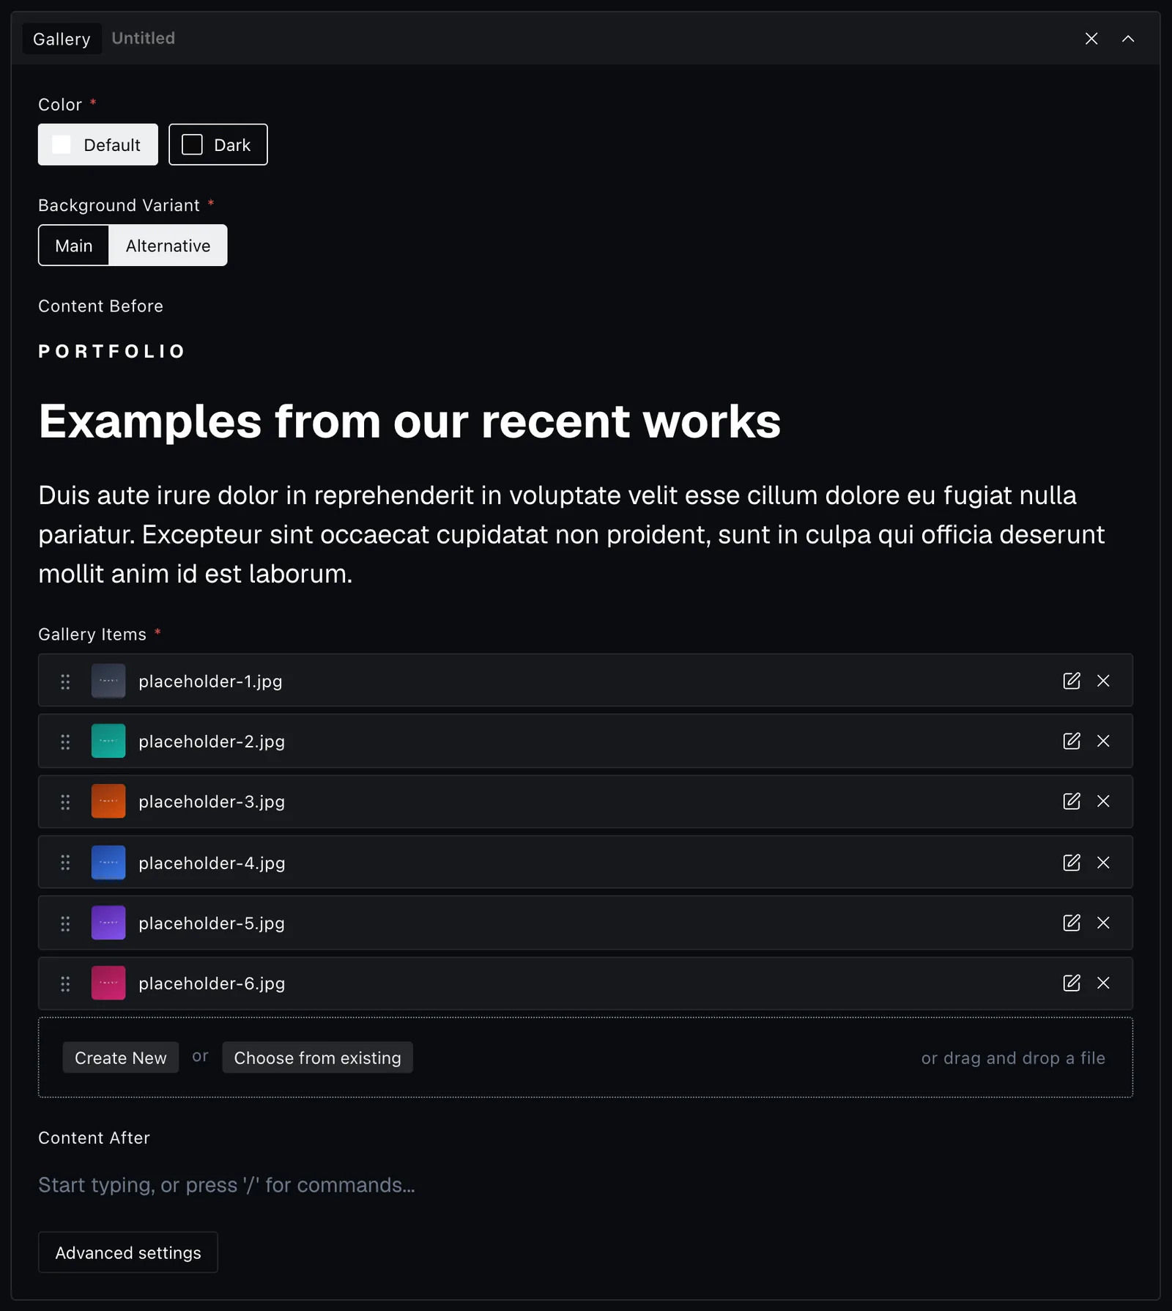
Task: Edit placeholder-5.jpg gallery item
Action: tap(1072, 923)
